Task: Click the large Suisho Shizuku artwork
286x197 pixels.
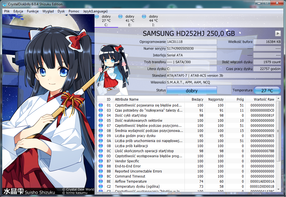Action: click(x=48, y=104)
